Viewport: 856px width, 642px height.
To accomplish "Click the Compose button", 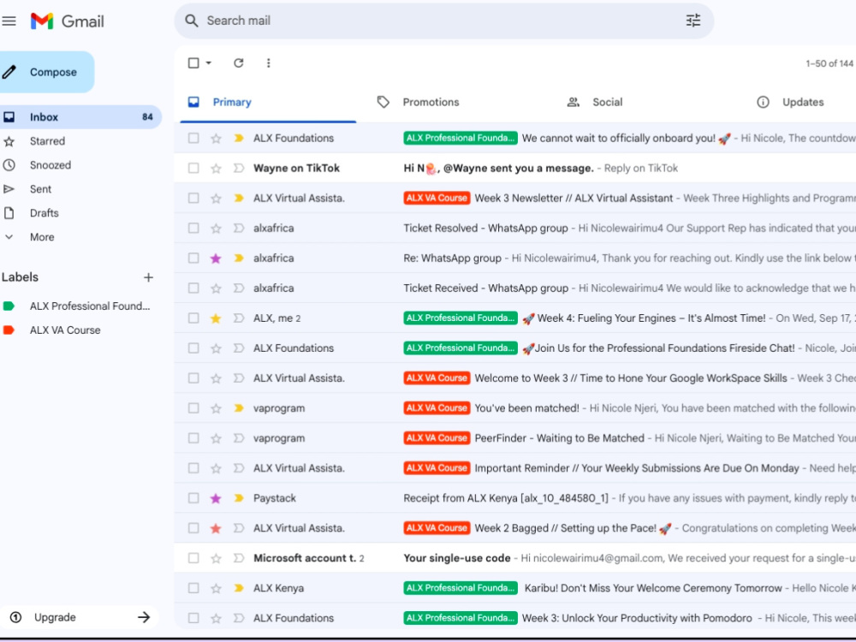I will click(x=46, y=72).
